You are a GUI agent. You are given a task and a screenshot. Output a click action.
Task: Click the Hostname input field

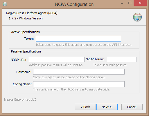(79, 72)
